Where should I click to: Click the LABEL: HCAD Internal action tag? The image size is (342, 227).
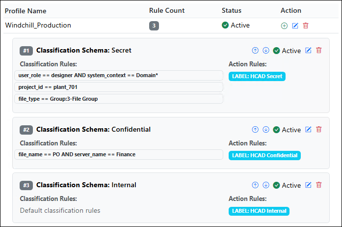click(259, 211)
